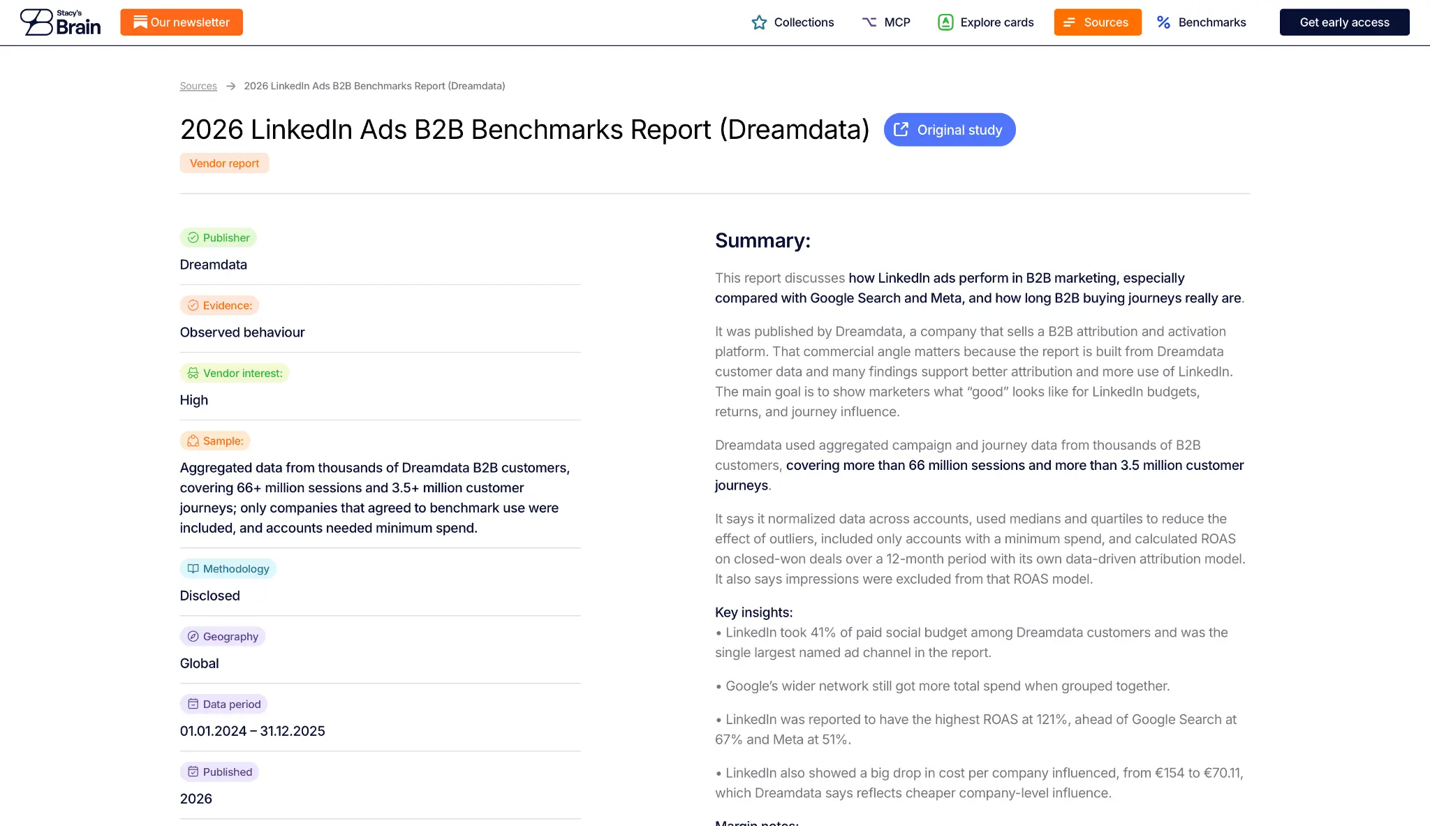Image resolution: width=1430 pixels, height=826 pixels.
Task: Click the 'High' vendor interest value
Action: pyautogui.click(x=194, y=400)
